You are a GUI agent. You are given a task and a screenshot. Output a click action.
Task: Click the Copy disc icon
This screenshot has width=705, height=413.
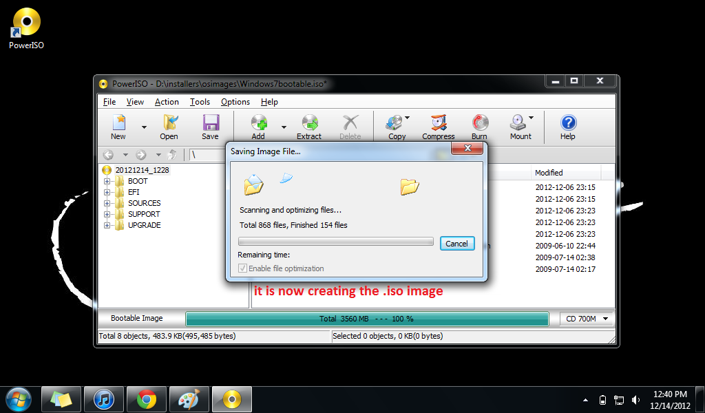click(395, 127)
